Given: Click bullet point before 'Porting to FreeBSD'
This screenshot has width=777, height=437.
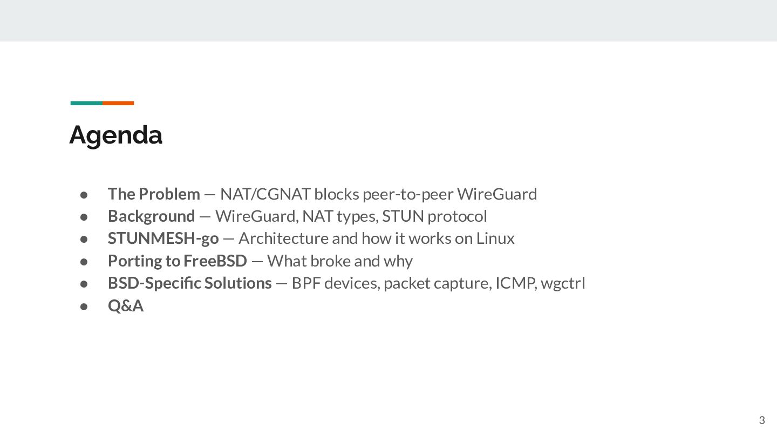Looking at the screenshot, I should [x=84, y=262].
